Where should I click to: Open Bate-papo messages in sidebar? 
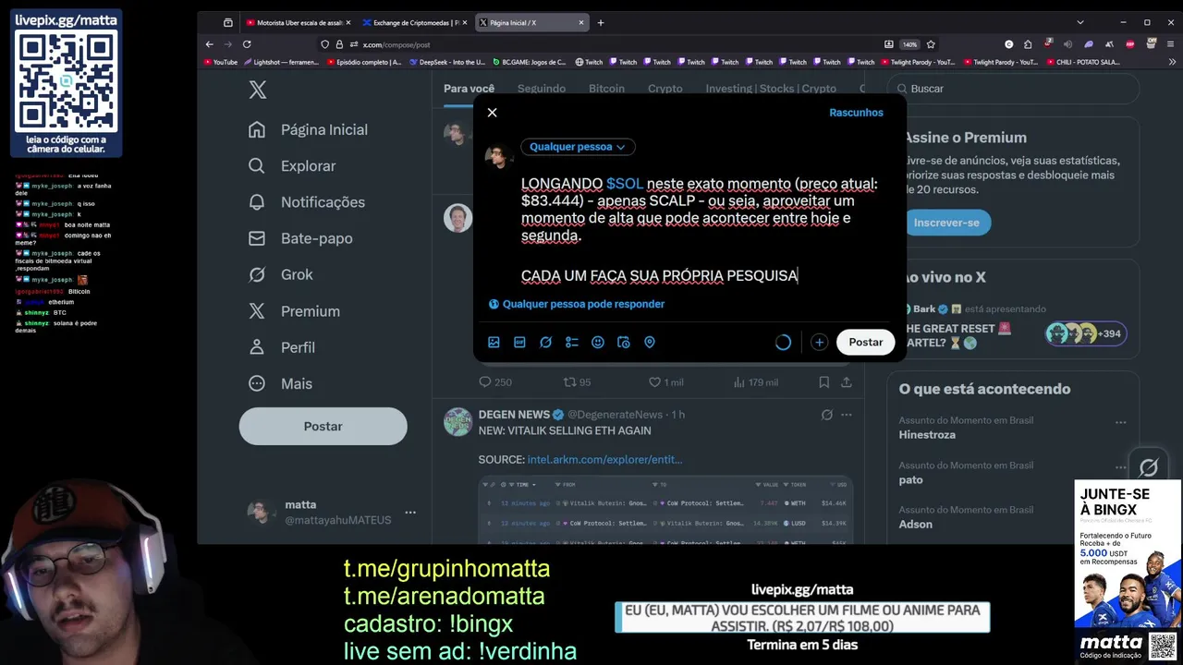301,238
